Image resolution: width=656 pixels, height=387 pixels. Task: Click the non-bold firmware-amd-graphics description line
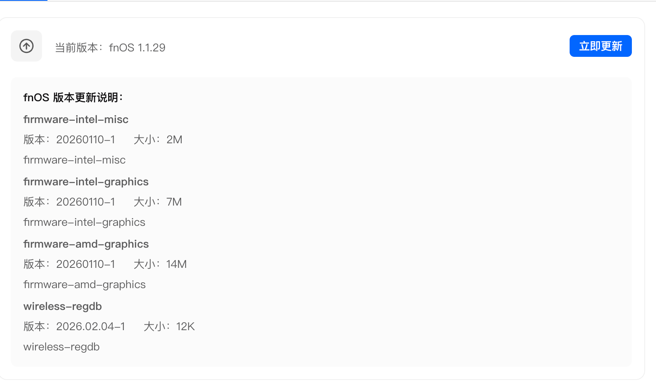(x=84, y=285)
